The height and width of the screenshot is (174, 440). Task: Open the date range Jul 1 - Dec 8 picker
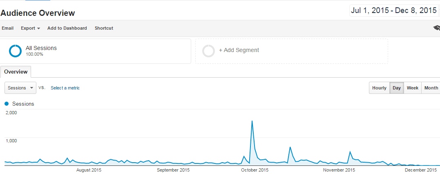point(394,11)
